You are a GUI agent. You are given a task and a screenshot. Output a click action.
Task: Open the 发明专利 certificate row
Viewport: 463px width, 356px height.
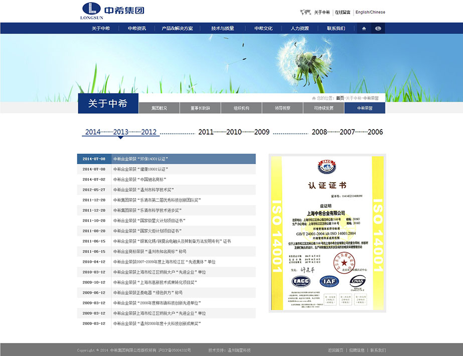point(167,242)
